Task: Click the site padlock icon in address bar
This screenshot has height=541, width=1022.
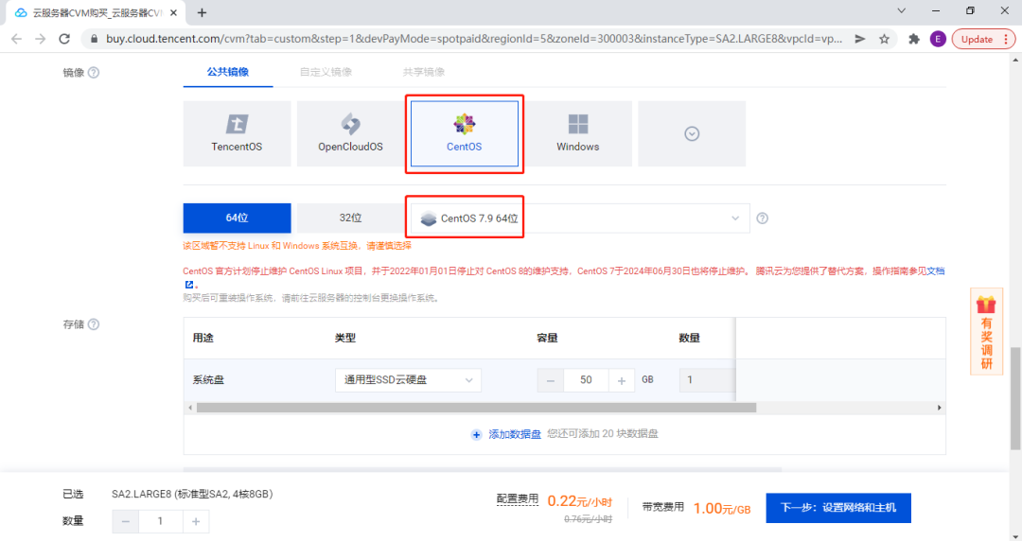Action: point(94,39)
